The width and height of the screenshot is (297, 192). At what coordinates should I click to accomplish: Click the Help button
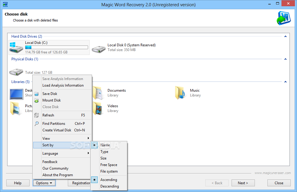point(18,183)
